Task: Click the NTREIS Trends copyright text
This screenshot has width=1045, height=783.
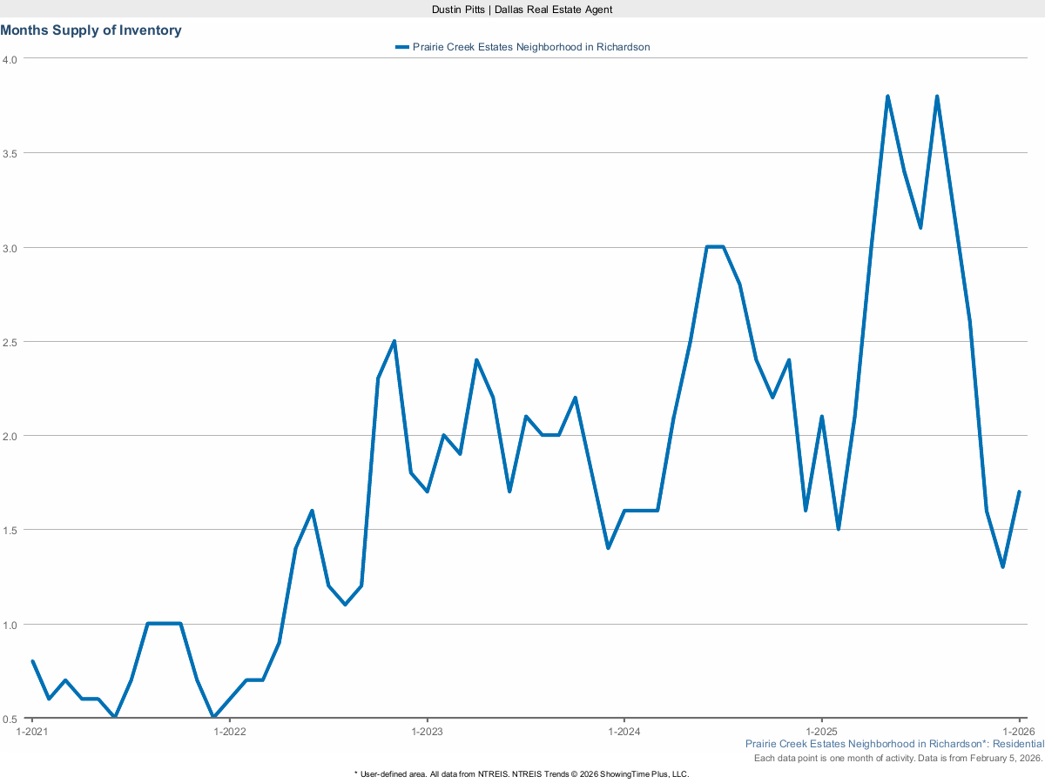Action: [x=521, y=773]
